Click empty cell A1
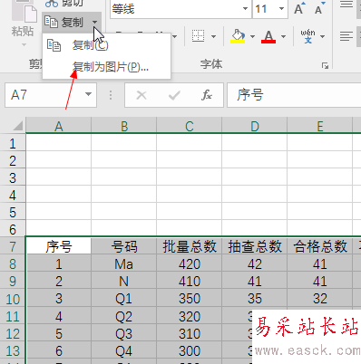 click(59, 143)
